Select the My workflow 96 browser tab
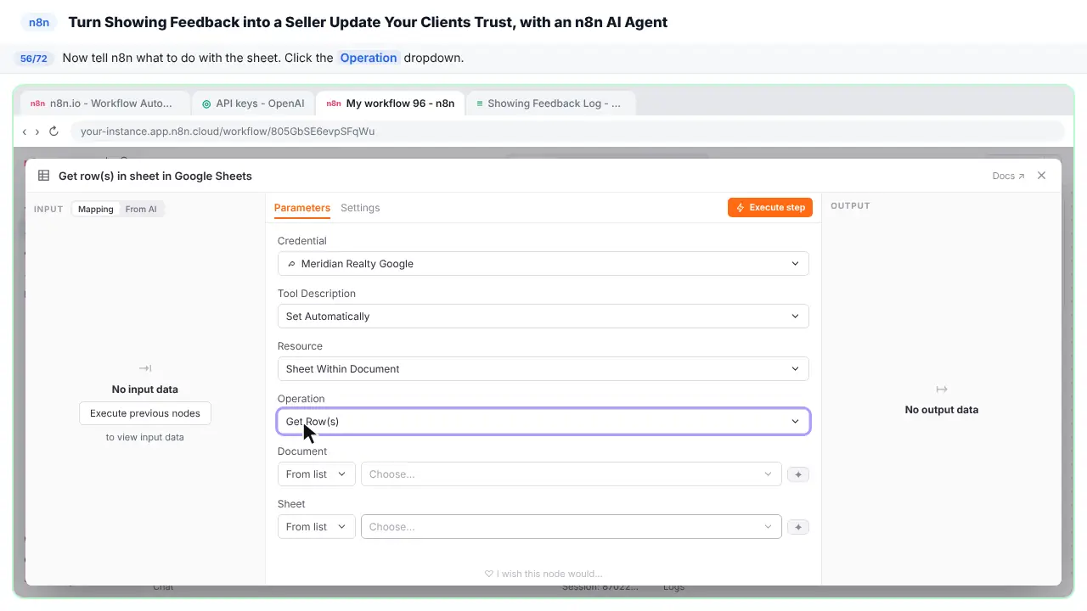The image size is (1087, 611). (391, 104)
